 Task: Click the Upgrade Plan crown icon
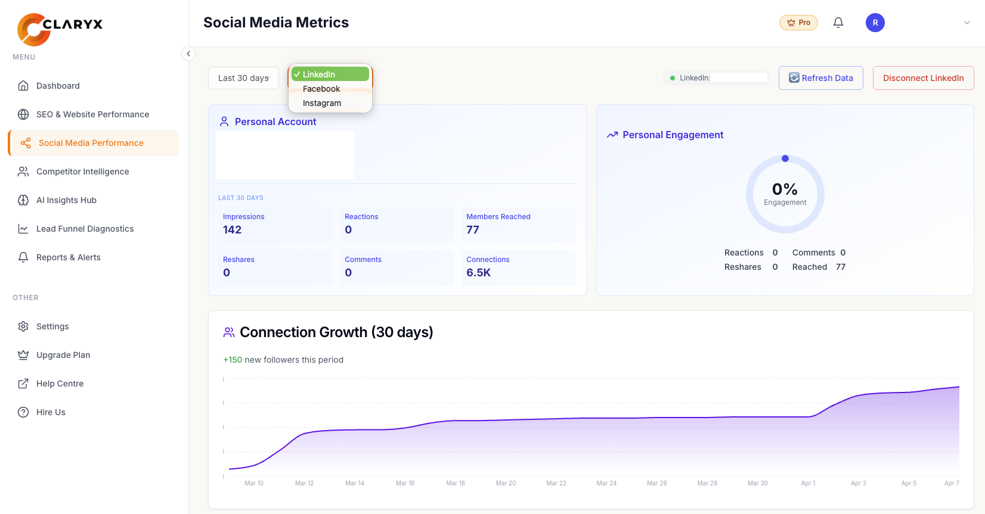[23, 355]
